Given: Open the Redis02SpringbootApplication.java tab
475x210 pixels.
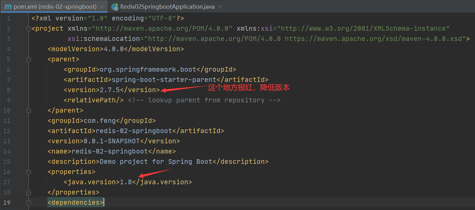Looking at the screenshot, I should [167, 7].
